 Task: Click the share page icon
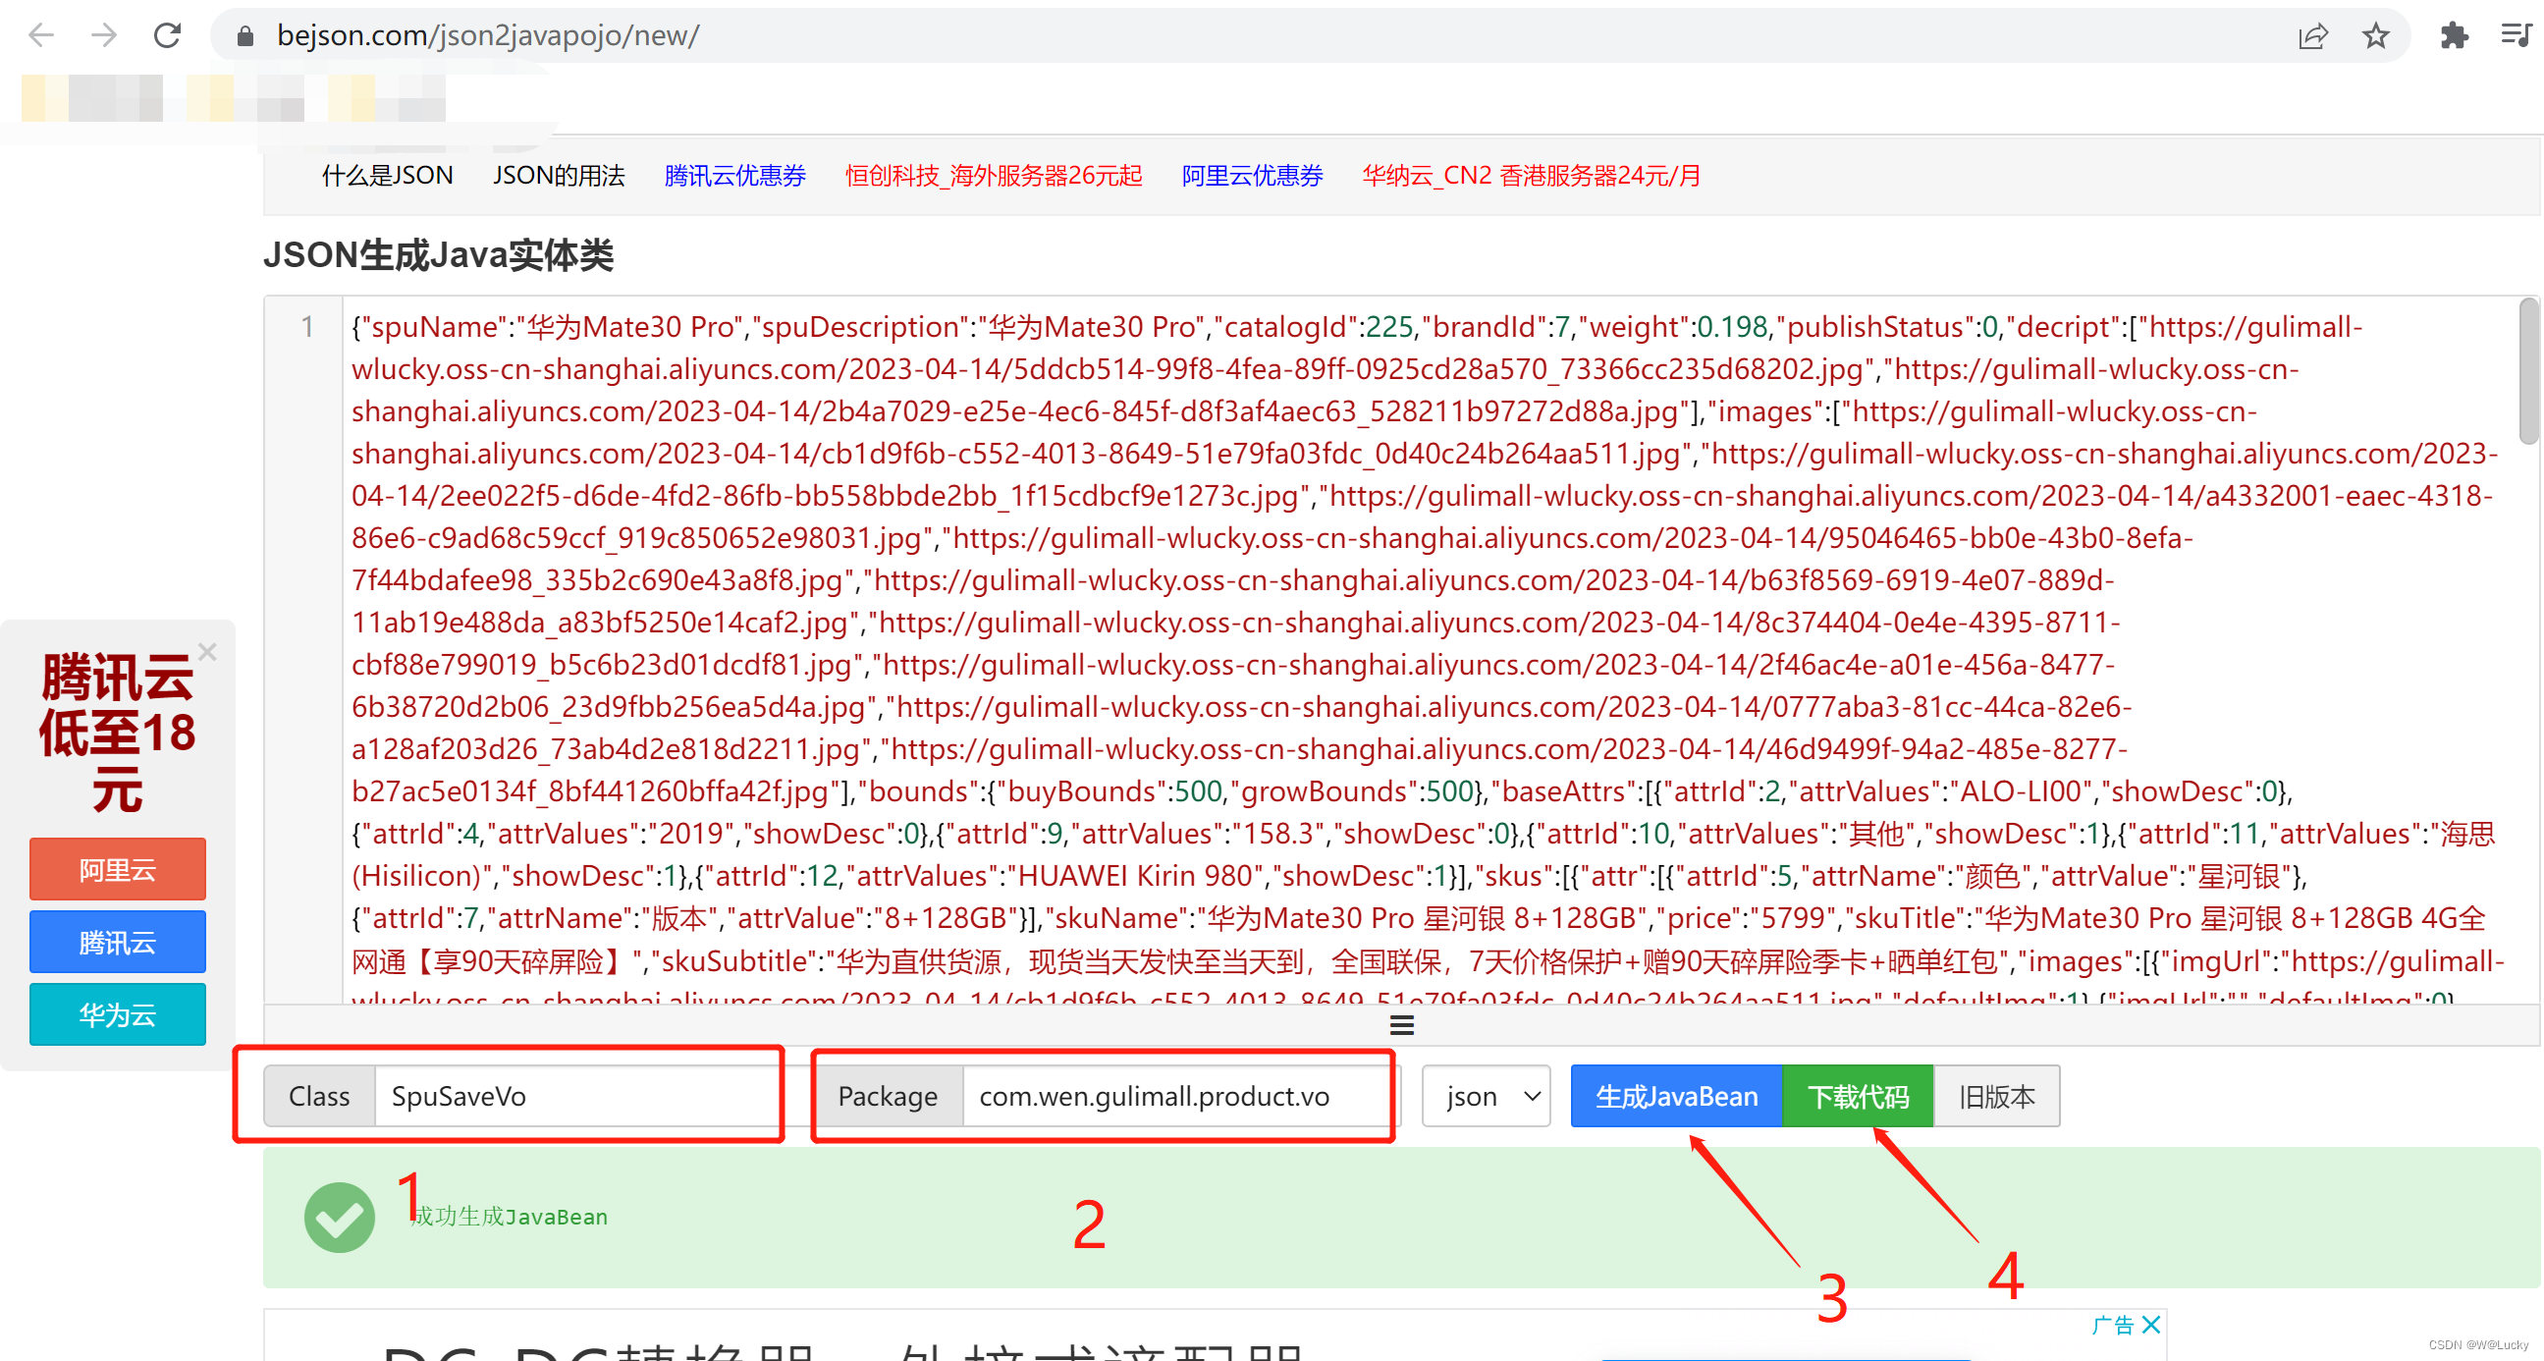2313,36
